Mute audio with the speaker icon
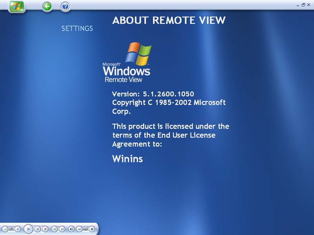Image resolution: width=314 pixels, height=235 pixels. point(71,229)
